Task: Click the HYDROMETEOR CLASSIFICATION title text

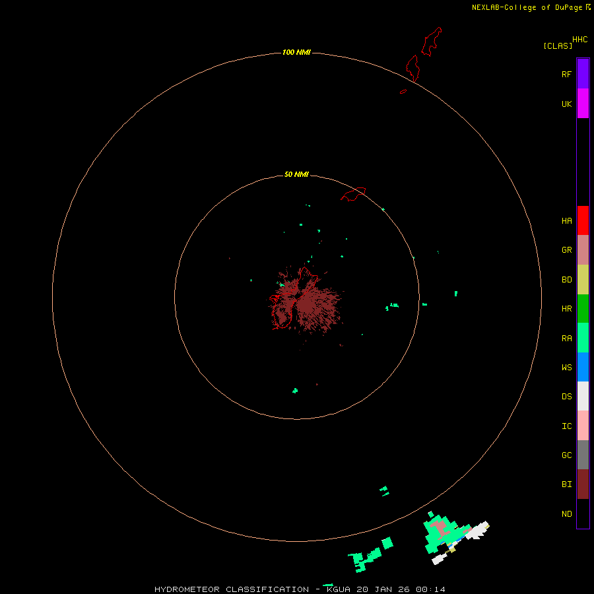Action: click(x=232, y=589)
